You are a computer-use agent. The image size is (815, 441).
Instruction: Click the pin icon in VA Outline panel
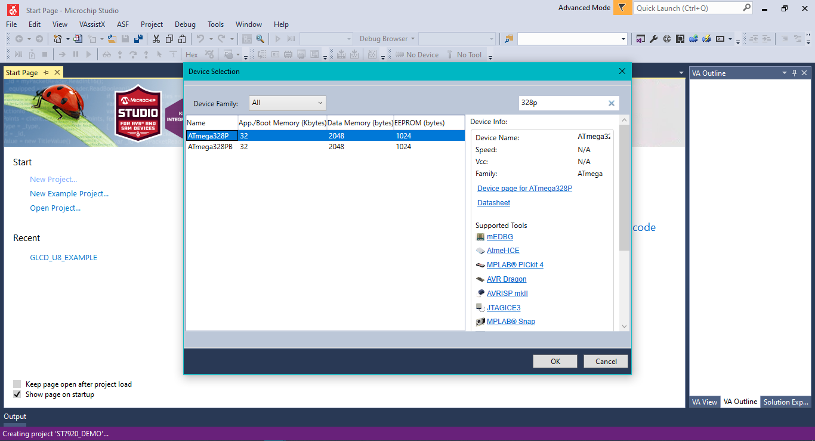pos(794,73)
